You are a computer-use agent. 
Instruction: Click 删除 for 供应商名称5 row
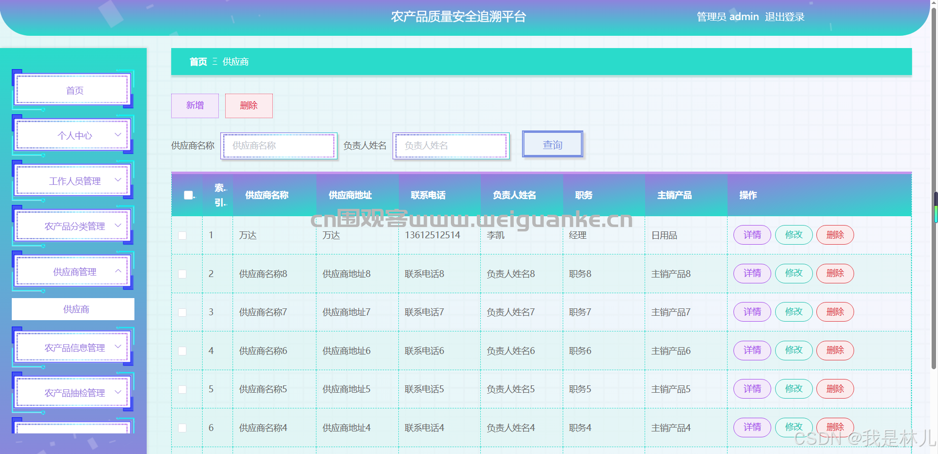(835, 389)
